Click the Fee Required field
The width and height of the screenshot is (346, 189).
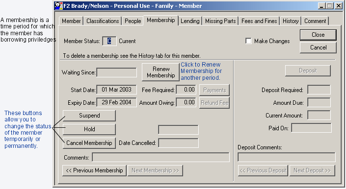[x=186, y=90]
